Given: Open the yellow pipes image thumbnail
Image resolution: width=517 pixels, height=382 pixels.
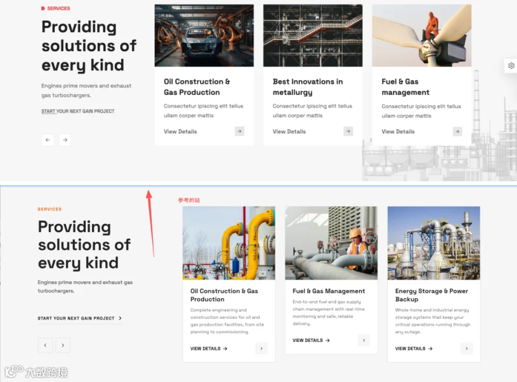Looking at the screenshot, I should click(229, 243).
